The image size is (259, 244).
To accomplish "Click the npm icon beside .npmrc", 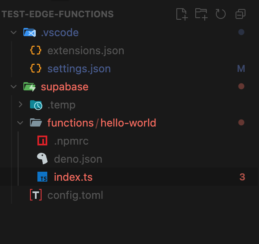I will point(42,141).
